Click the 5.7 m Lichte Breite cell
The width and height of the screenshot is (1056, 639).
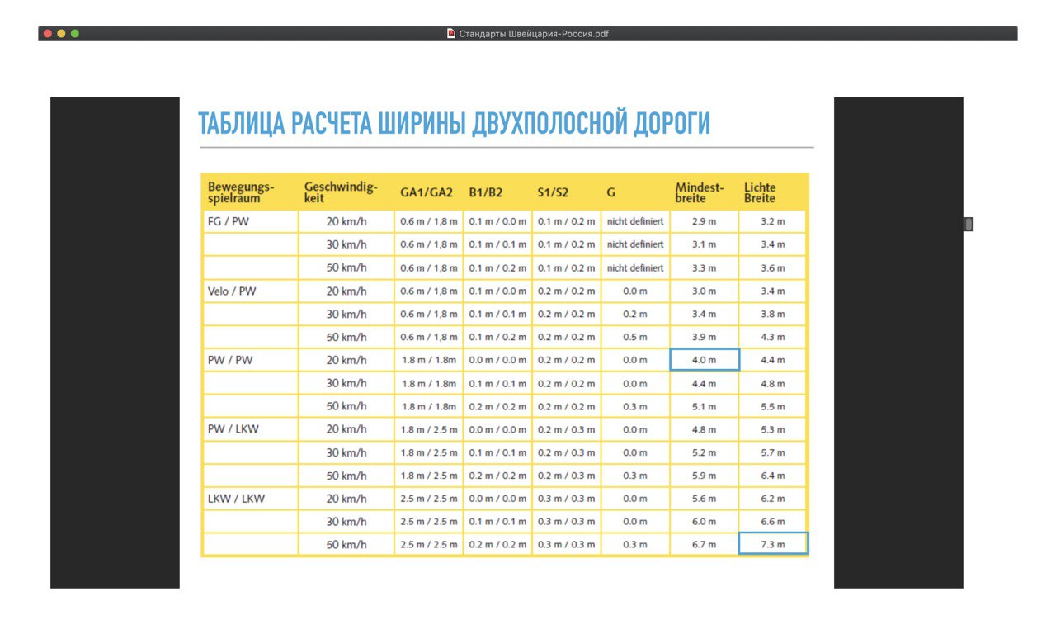(773, 452)
